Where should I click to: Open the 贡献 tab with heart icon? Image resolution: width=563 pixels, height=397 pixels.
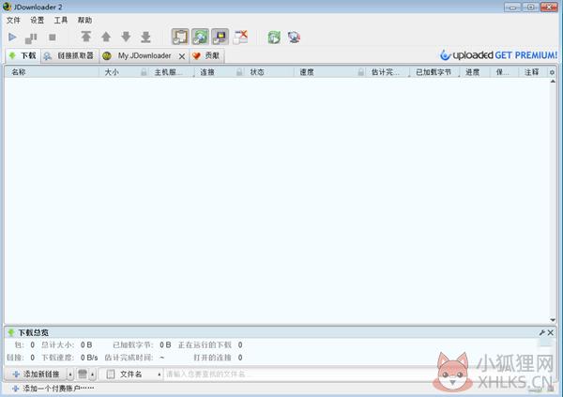(206, 55)
